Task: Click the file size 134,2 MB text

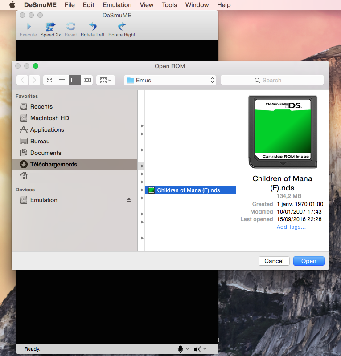Action: coord(289,196)
